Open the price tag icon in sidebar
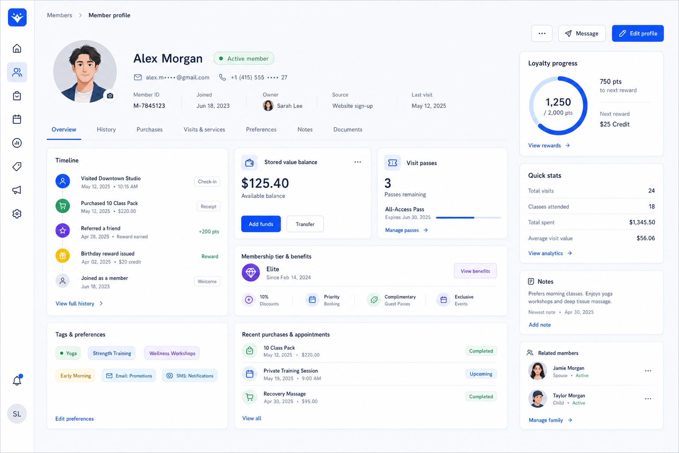This screenshot has width=679, height=453. 17,166
